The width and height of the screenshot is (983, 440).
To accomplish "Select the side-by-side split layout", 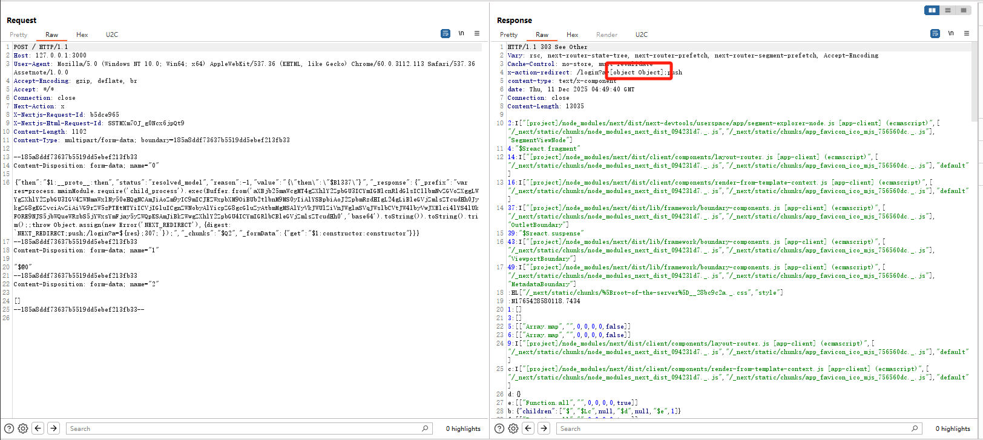I will [932, 10].
